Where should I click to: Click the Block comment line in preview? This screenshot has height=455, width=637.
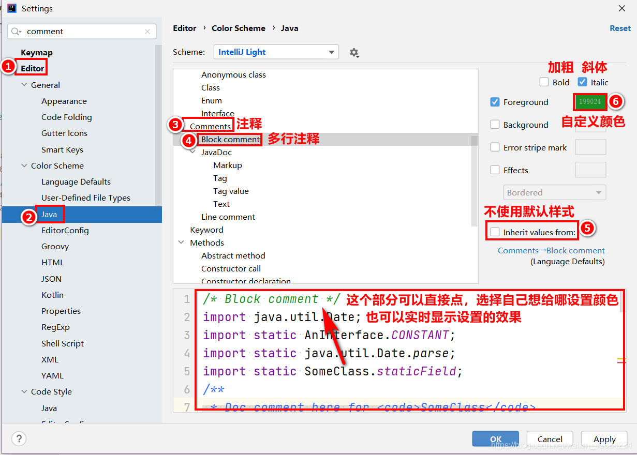pos(272,299)
